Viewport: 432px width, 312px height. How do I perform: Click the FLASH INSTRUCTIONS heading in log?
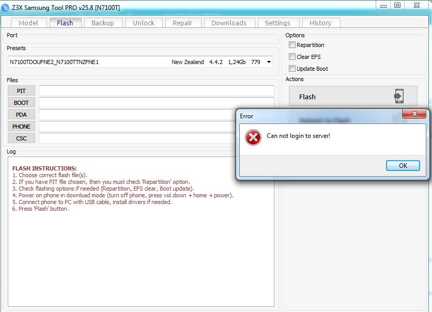[44, 168]
